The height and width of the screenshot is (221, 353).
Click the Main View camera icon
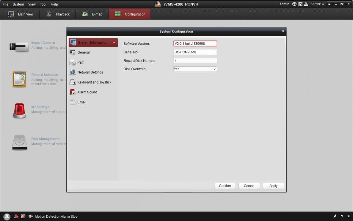click(11, 14)
